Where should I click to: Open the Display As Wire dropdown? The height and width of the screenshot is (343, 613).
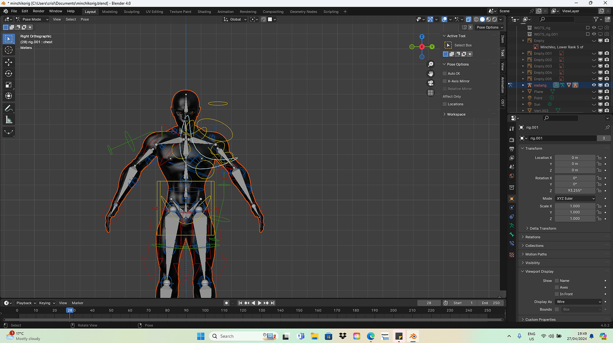578,302
